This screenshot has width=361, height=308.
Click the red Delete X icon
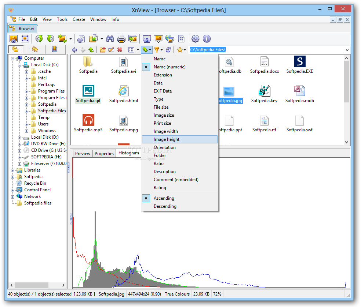click(x=120, y=50)
